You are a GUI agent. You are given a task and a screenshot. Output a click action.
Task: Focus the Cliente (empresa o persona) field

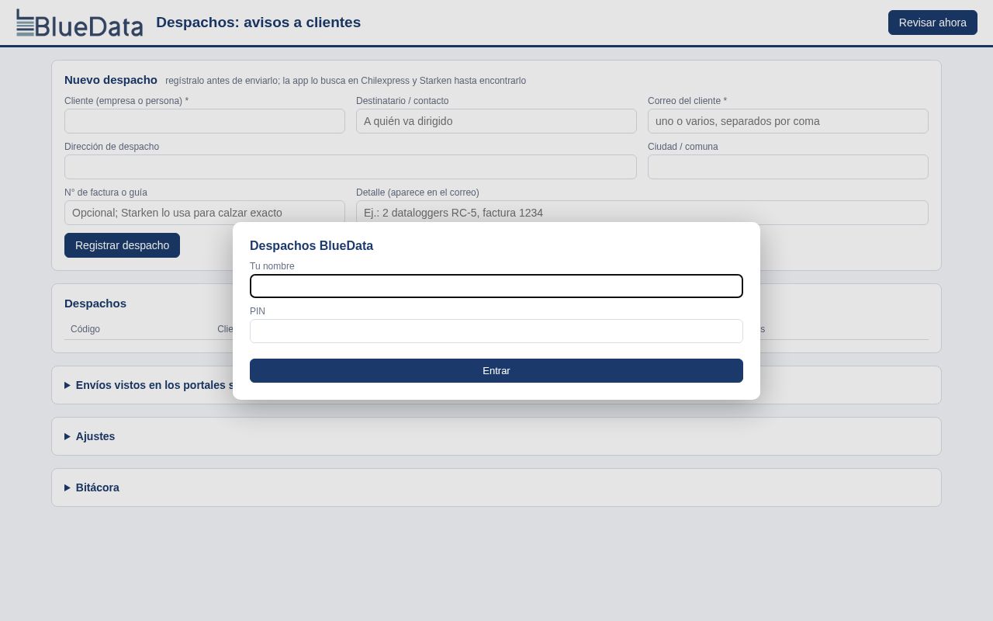click(x=205, y=121)
